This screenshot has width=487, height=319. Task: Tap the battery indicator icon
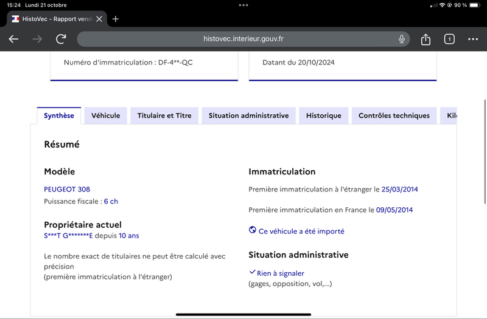[x=475, y=5]
